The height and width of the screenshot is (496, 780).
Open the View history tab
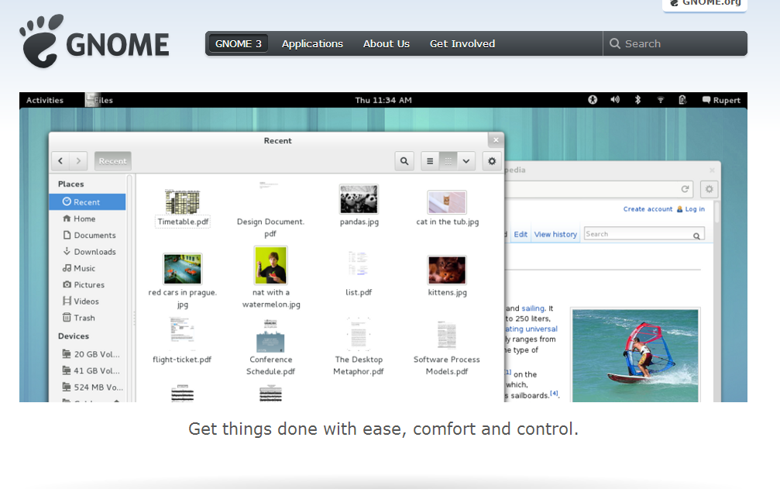(555, 234)
